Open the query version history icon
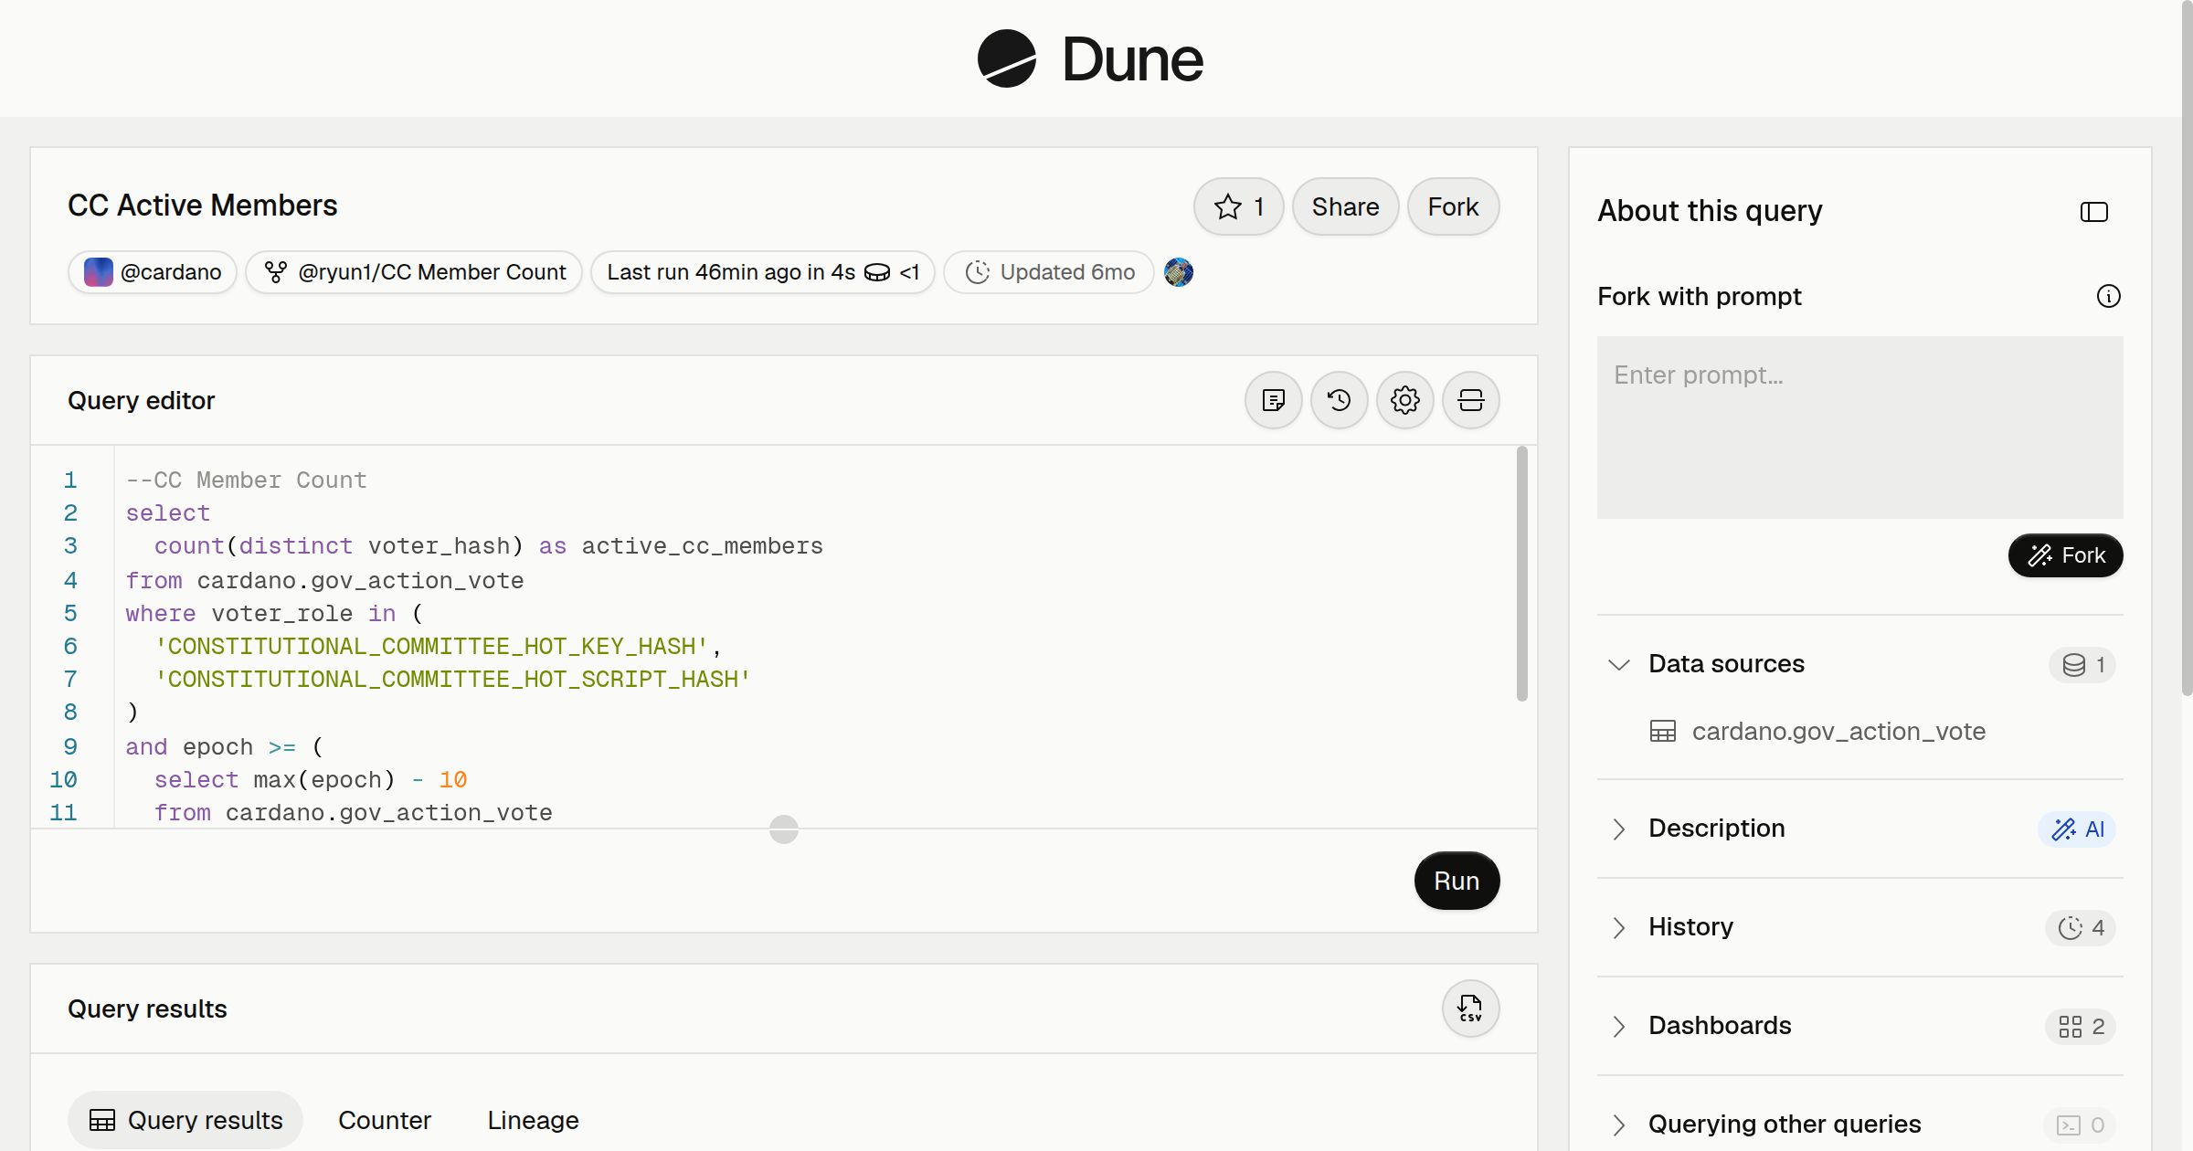Image resolution: width=2193 pixels, height=1151 pixels. [x=1340, y=400]
